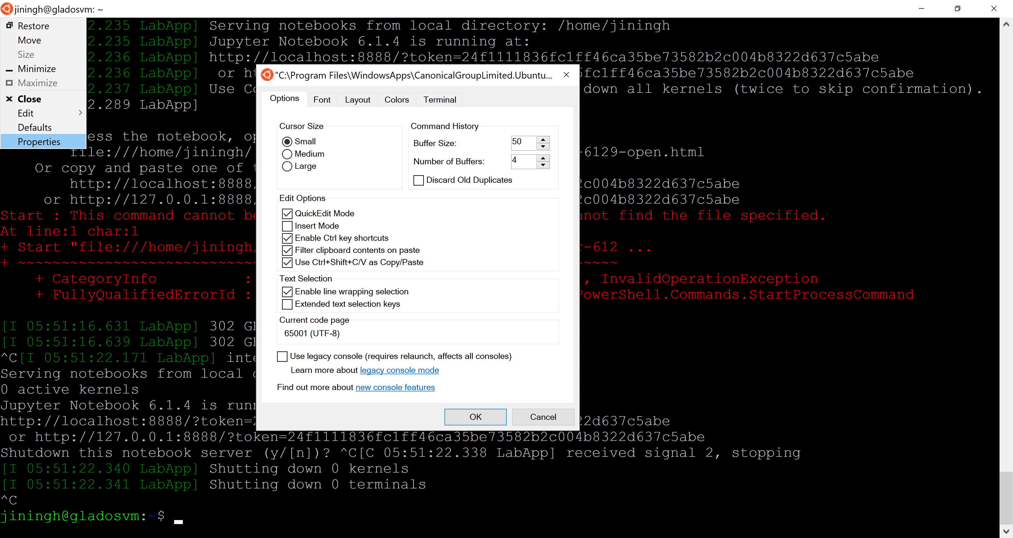Open the new console features link
Viewport: 1013px width, 538px height.
click(x=395, y=387)
